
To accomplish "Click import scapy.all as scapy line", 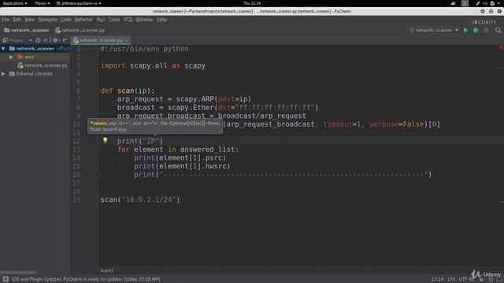I will pyautogui.click(x=153, y=65).
